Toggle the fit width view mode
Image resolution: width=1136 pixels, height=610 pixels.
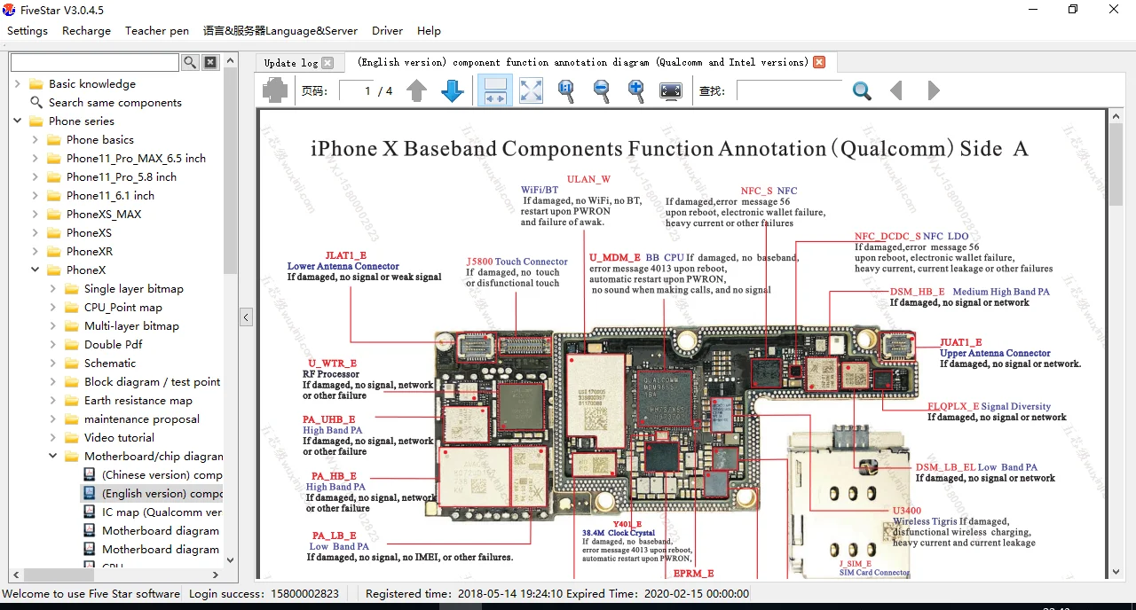point(495,90)
